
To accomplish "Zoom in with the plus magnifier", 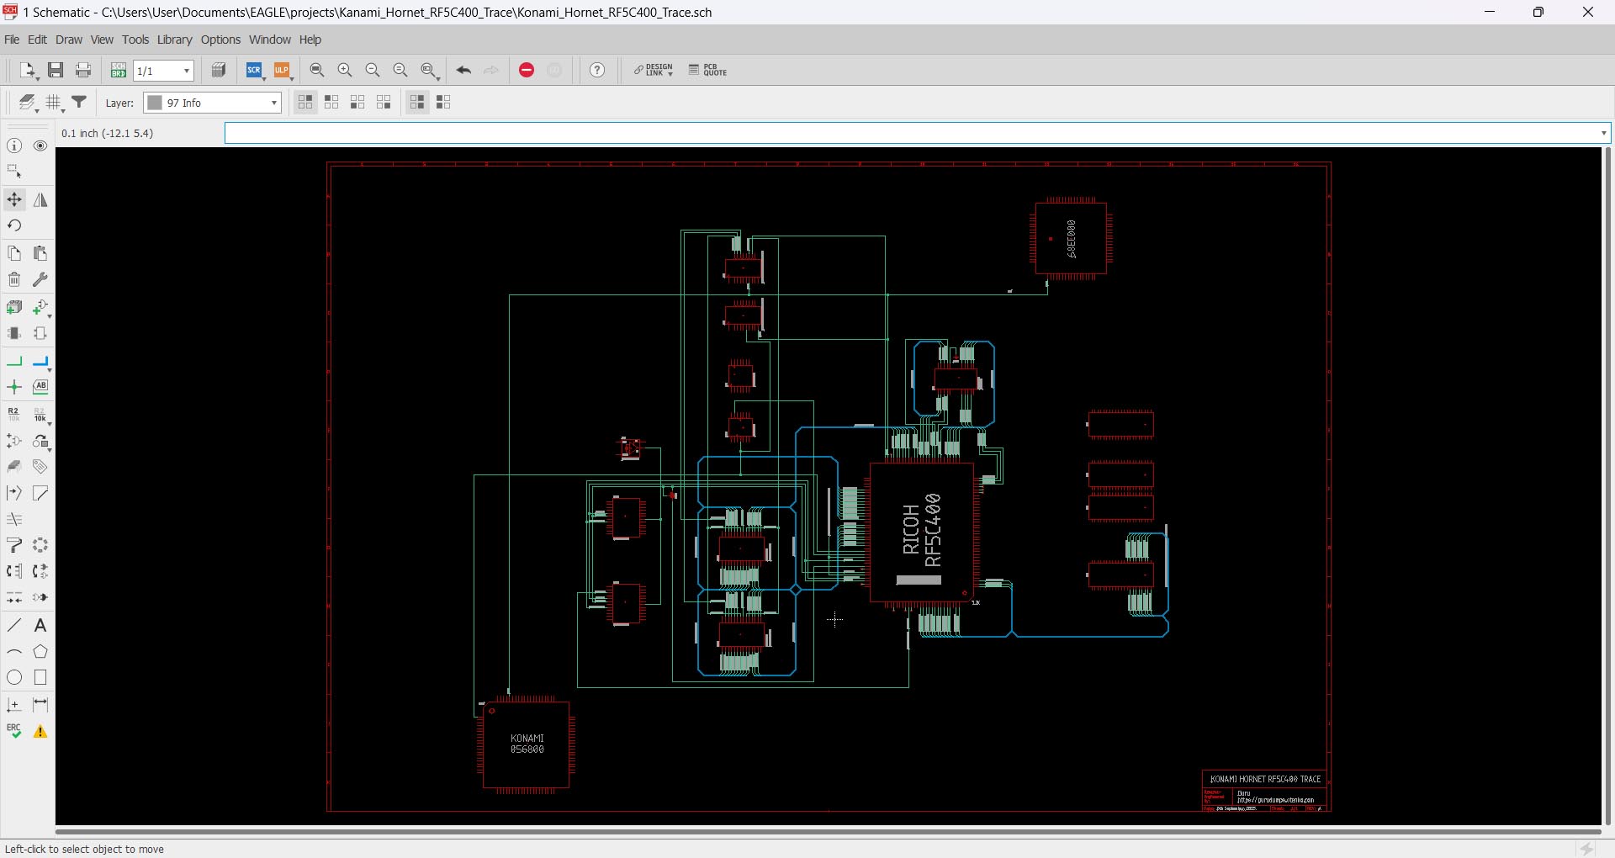I will [x=345, y=71].
